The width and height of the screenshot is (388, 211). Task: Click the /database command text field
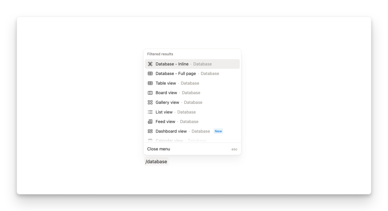tap(156, 161)
